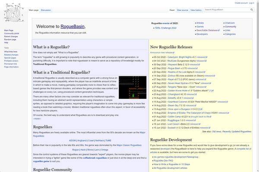Go to a Random page

(x=10, y=40)
